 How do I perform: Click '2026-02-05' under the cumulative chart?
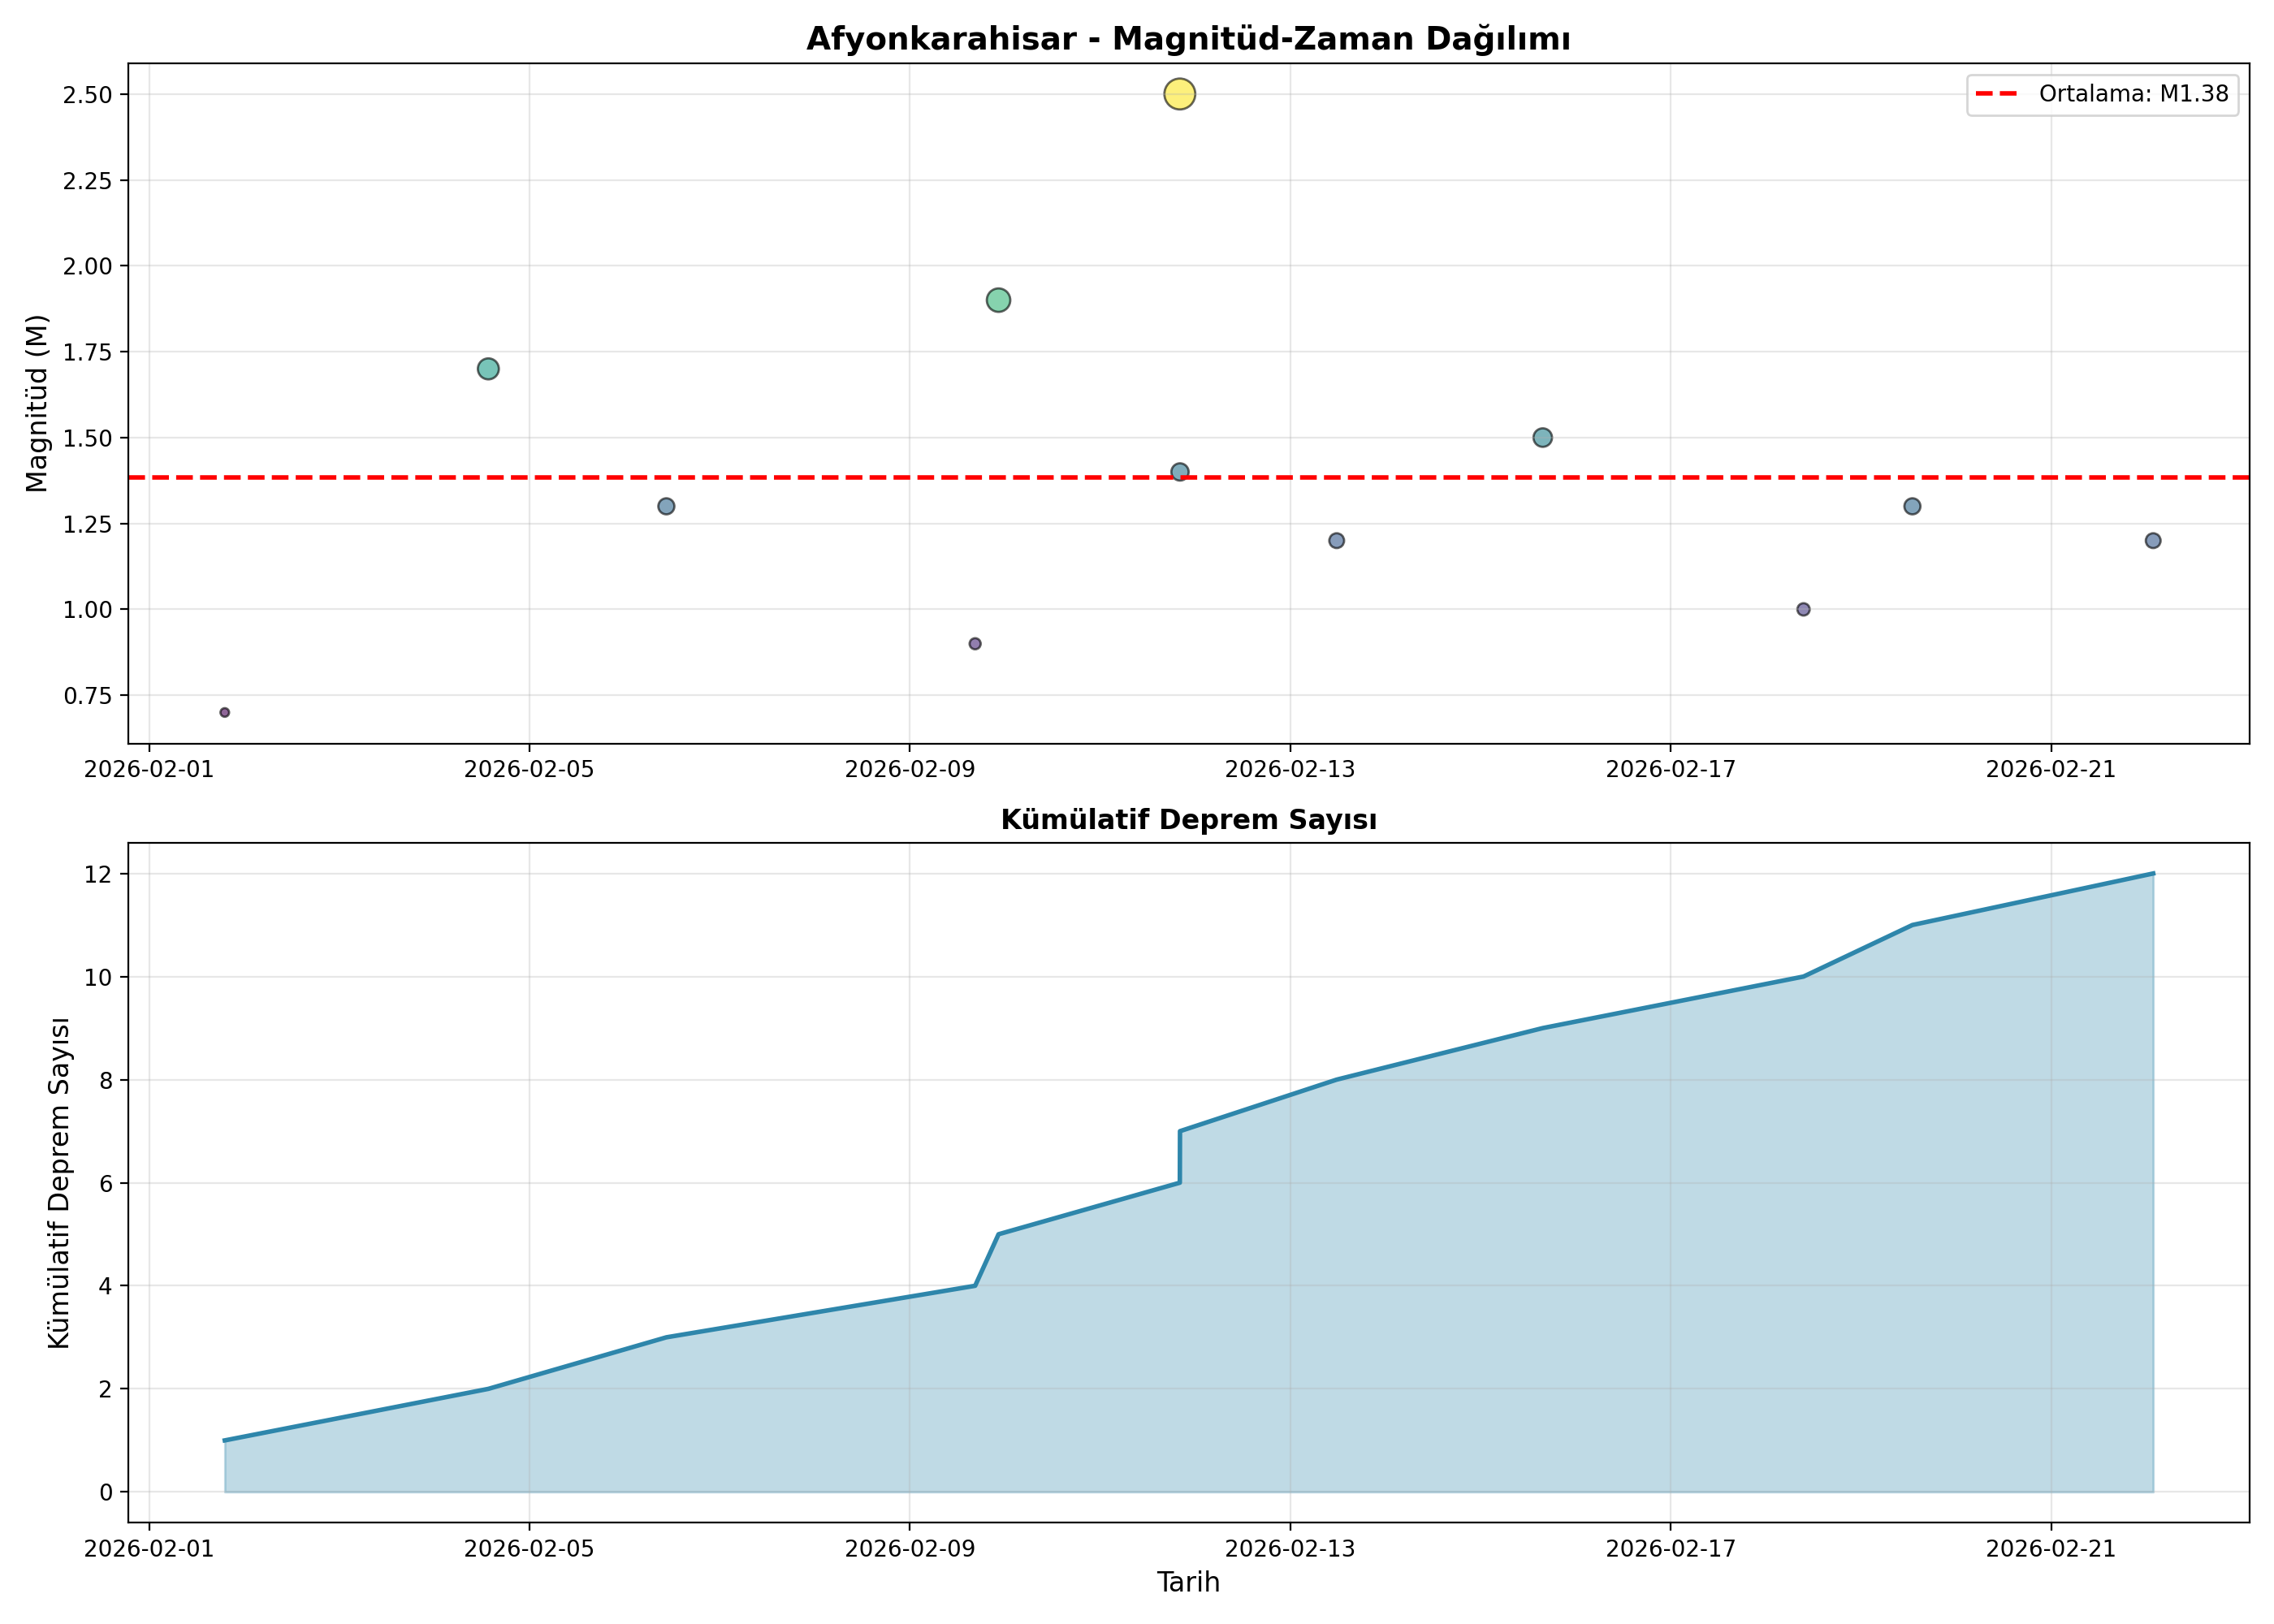point(529,1549)
